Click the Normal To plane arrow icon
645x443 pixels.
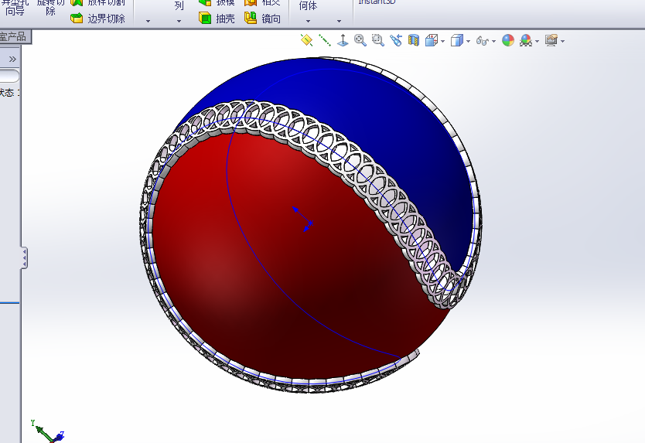tap(343, 40)
